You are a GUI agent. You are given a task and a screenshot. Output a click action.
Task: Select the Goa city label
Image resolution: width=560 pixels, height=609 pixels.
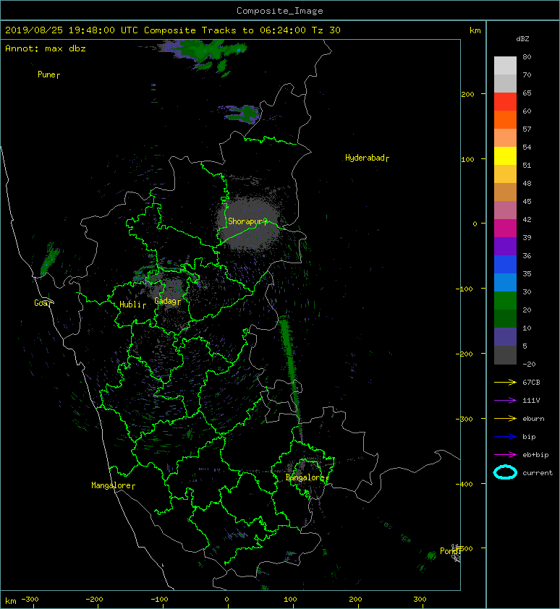tap(43, 303)
